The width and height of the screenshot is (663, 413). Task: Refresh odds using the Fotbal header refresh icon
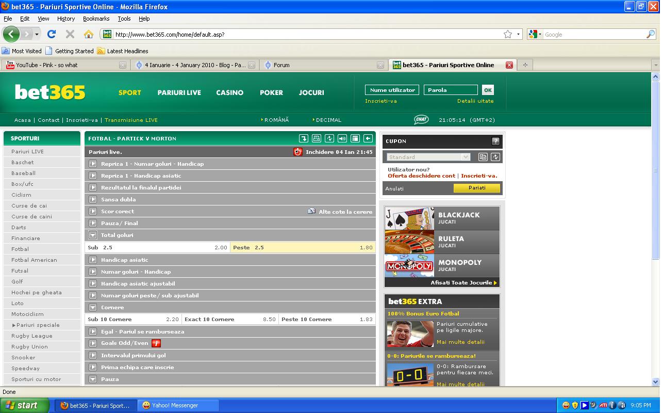click(x=329, y=138)
